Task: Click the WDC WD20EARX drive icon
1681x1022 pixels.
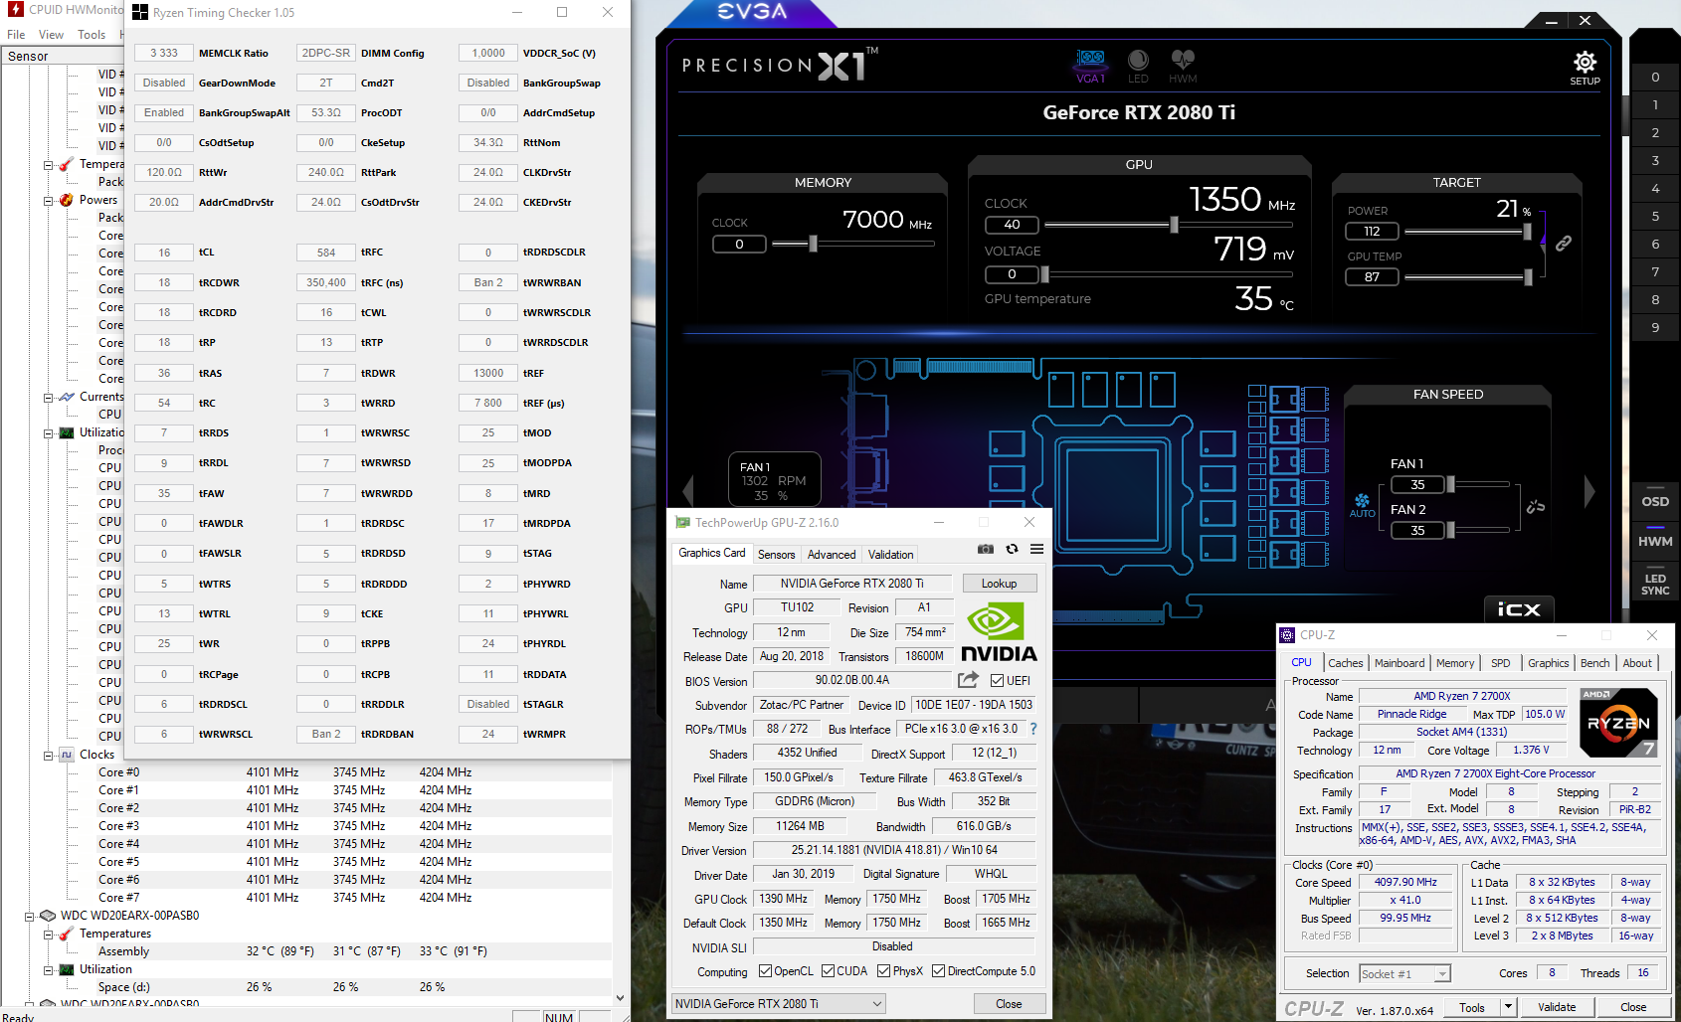Action: coord(48,916)
